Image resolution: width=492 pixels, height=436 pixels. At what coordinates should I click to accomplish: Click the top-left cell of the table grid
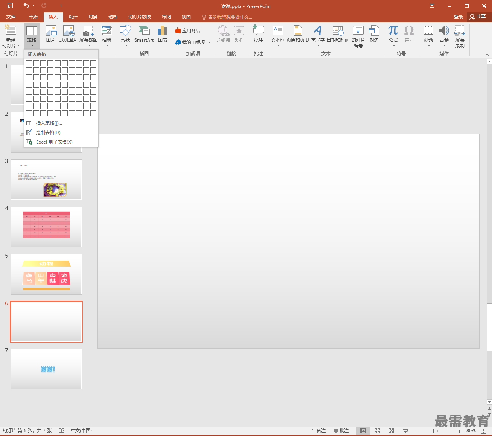tap(29, 63)
